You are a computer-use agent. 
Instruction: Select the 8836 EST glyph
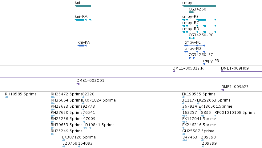(x=202, y=116)
